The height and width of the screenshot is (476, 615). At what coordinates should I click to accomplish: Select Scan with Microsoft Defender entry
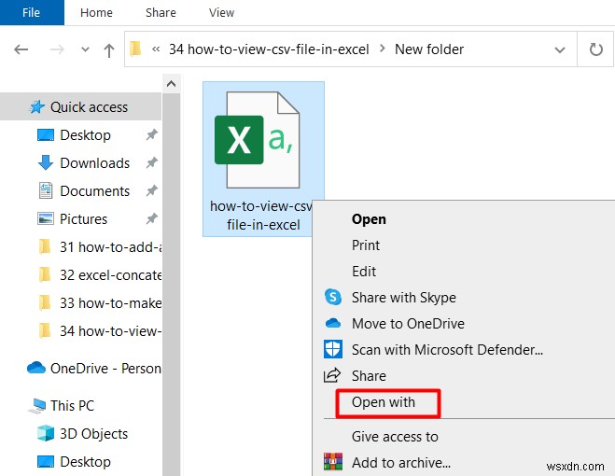point(447,350)
